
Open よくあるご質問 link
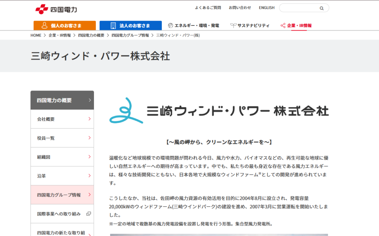(208, 8)
